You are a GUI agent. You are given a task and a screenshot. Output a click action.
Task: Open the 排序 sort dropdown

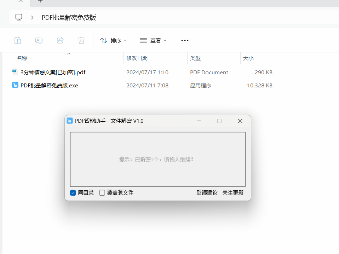point(113,40)
